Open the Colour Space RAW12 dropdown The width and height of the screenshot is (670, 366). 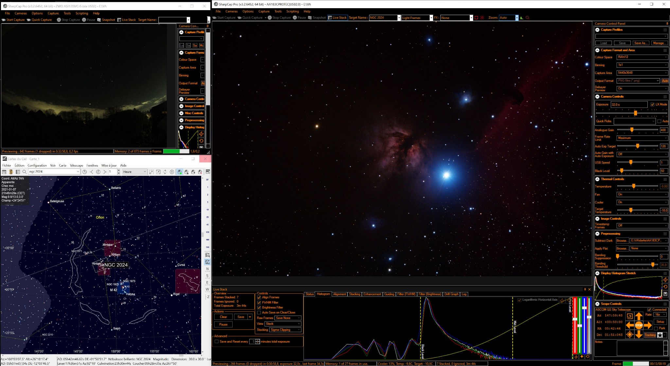pyautogui.click(x=642, y=57)
